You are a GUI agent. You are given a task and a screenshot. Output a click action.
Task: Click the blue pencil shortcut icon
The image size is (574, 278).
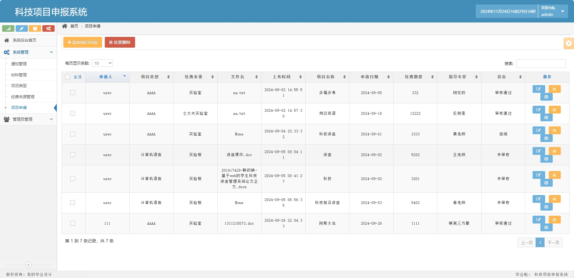22,28
